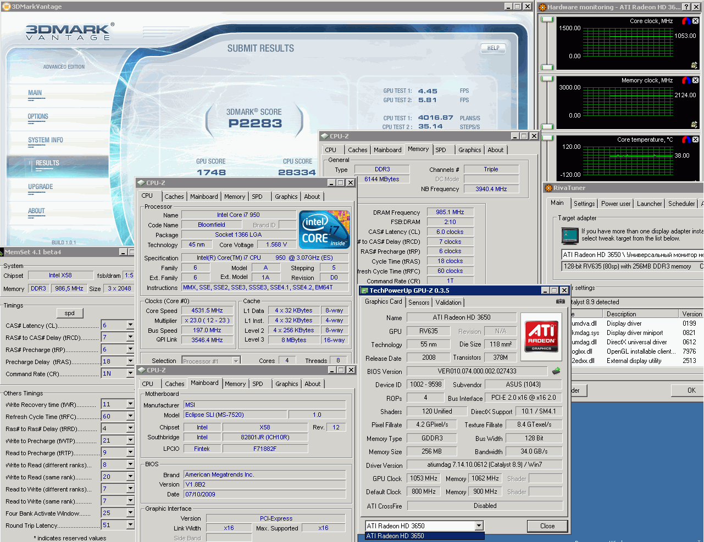Click the 985.1 MHz DRAM Frequency value
The height and width of the screenshot is (542, 704).
pos(450,212)
